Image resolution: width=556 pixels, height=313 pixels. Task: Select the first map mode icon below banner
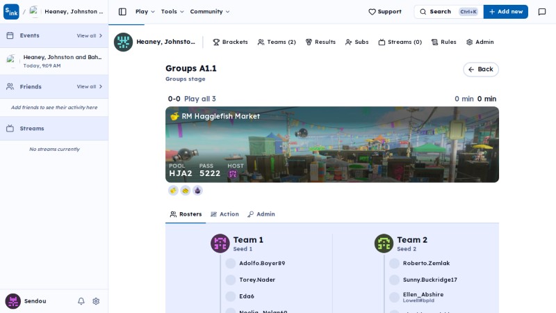tap(173, 191)
